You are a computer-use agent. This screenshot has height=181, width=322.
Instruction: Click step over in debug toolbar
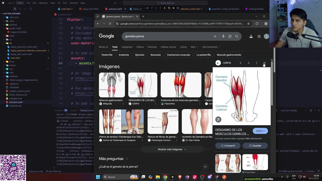point(151,8)
